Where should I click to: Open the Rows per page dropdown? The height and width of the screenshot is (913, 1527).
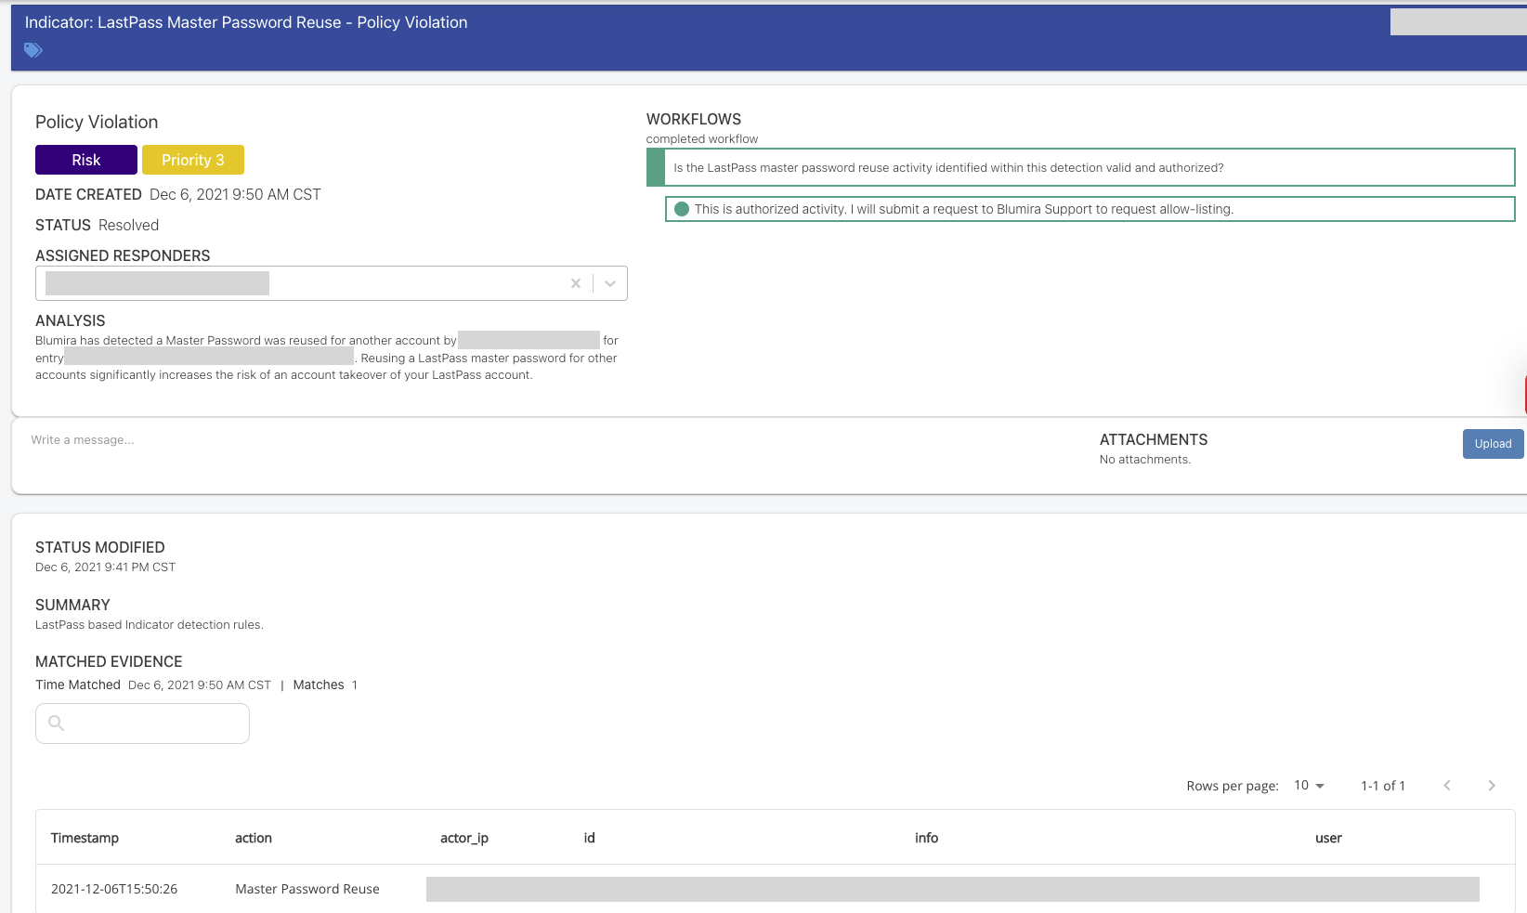point(1309,786)
